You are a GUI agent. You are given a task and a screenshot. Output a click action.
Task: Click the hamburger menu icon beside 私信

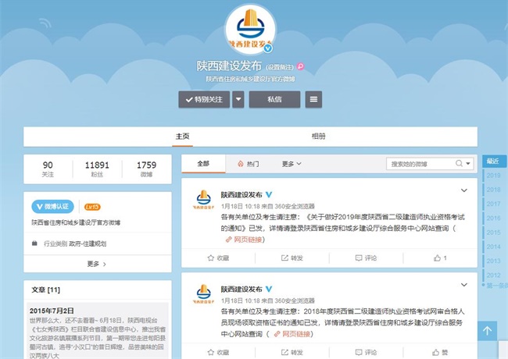click(x=313, y=99)
